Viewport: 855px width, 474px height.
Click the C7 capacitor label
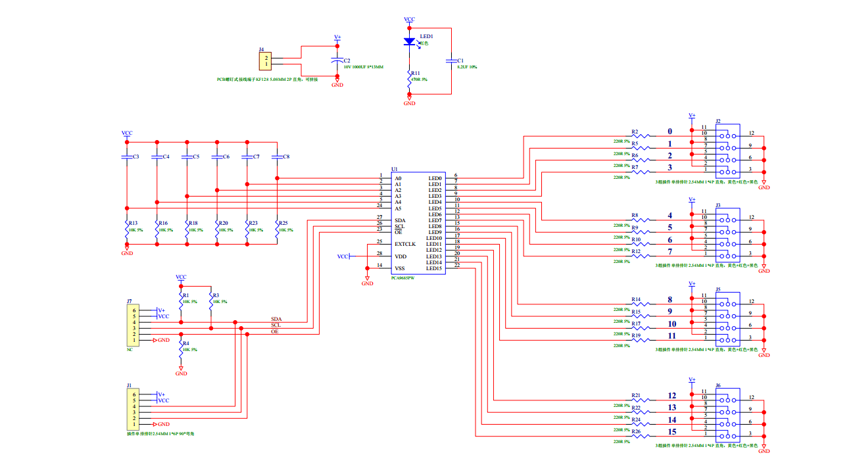point(256,156)
